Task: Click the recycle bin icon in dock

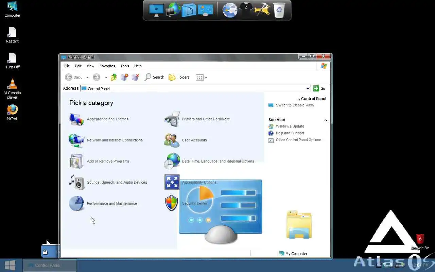Action: [279, 10]
